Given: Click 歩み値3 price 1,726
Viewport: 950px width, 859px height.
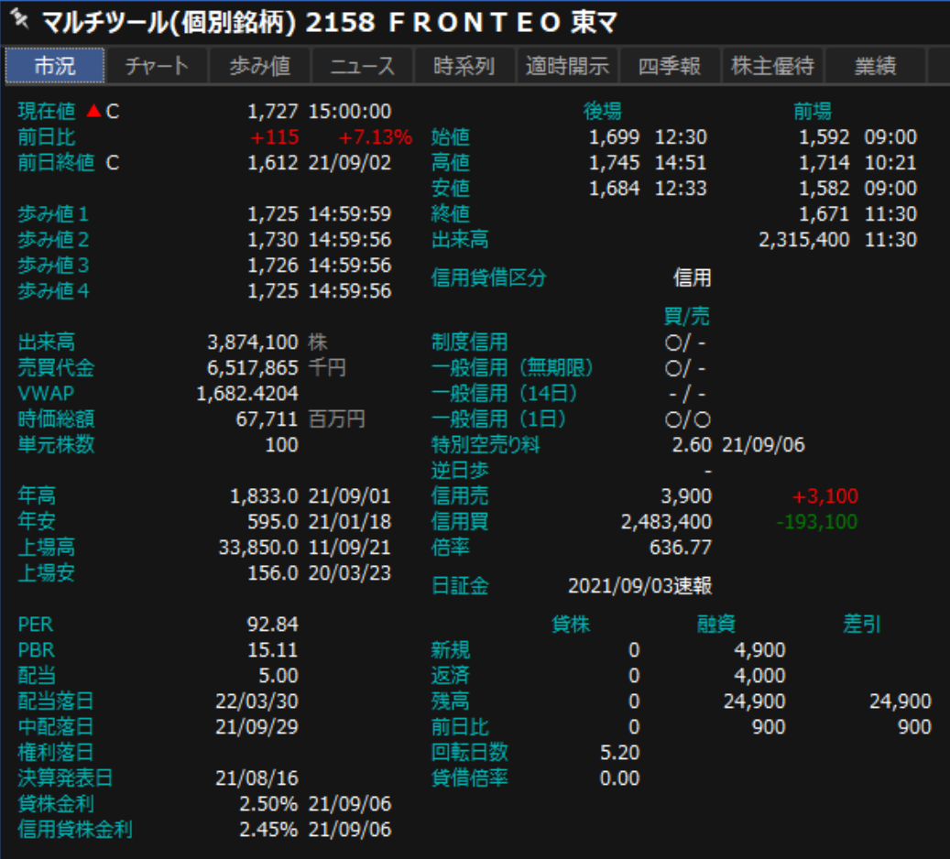Looking at the screenshot, I should (273, 265).
